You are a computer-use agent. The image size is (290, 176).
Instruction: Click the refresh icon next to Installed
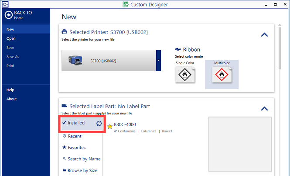[x=99, y=123]
